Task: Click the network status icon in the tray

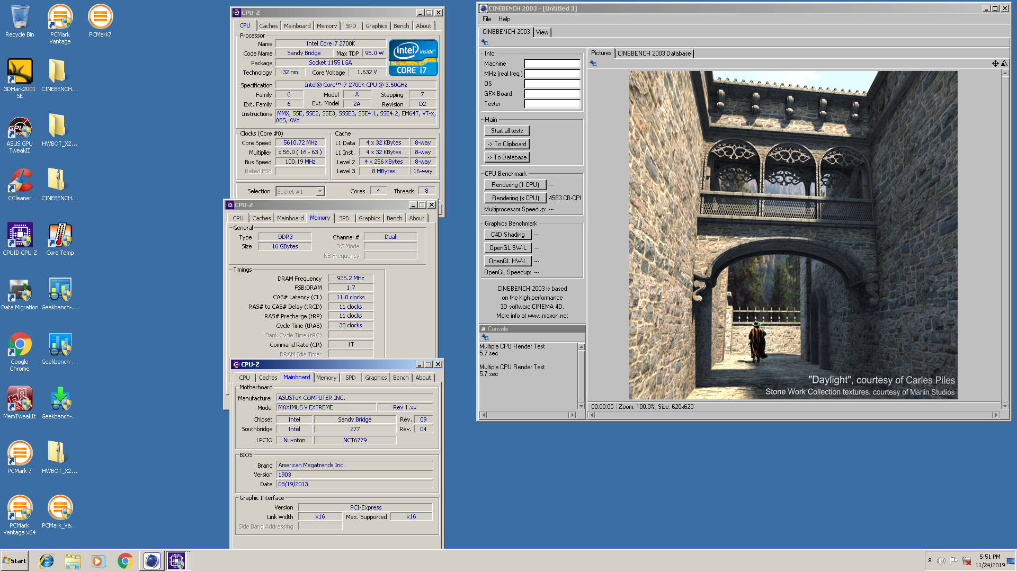Action: (x=967, y=561)
